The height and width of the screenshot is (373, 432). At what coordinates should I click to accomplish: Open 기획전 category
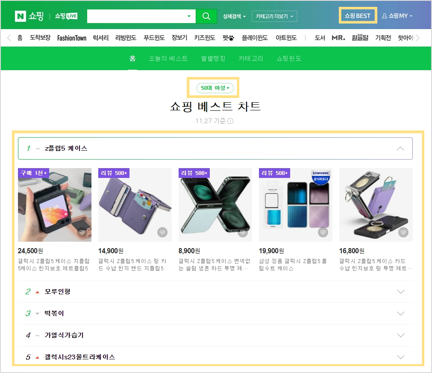(x=383, y=38)
